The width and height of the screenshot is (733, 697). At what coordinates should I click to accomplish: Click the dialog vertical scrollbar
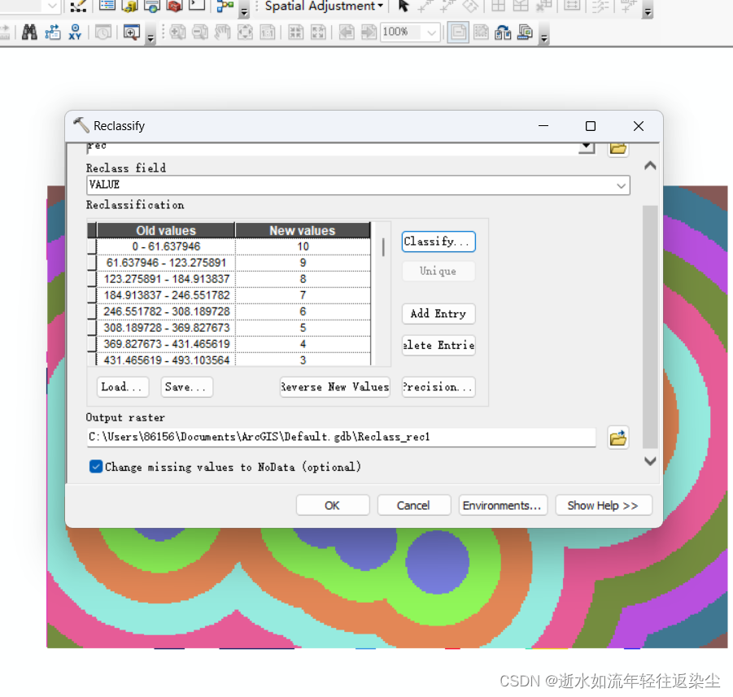[650, 326]
